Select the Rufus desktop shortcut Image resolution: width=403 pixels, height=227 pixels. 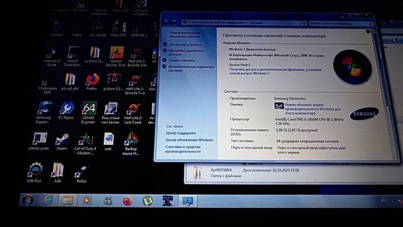[82, 174]
